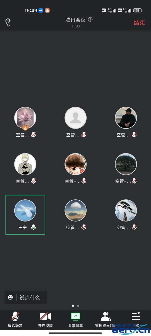This screenshot has height=336, width=151.
Task: Tap the default gray silhouette avatar
Action: coord(75,118)
